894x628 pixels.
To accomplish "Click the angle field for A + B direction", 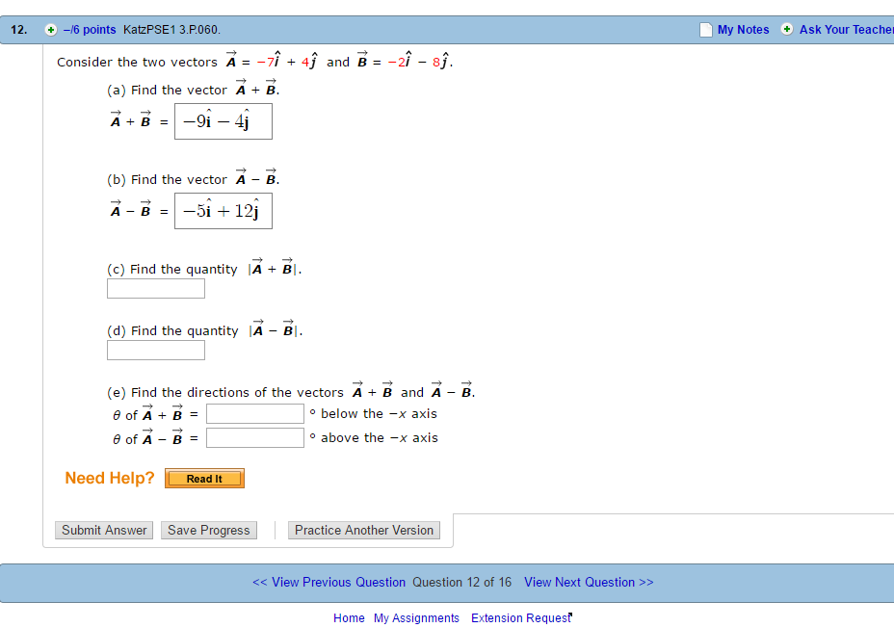I will click(x=254, y=413).
